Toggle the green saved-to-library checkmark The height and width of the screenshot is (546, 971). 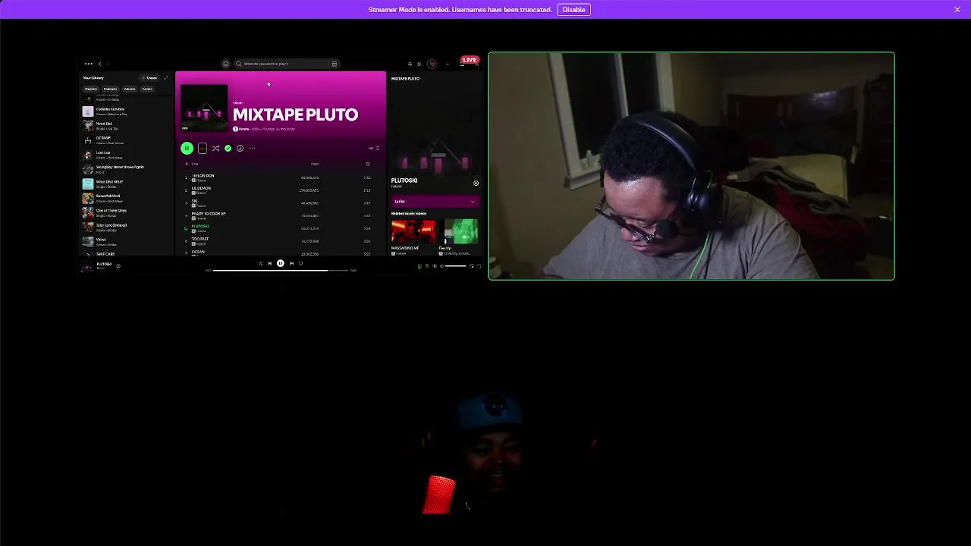pos(228,148)
